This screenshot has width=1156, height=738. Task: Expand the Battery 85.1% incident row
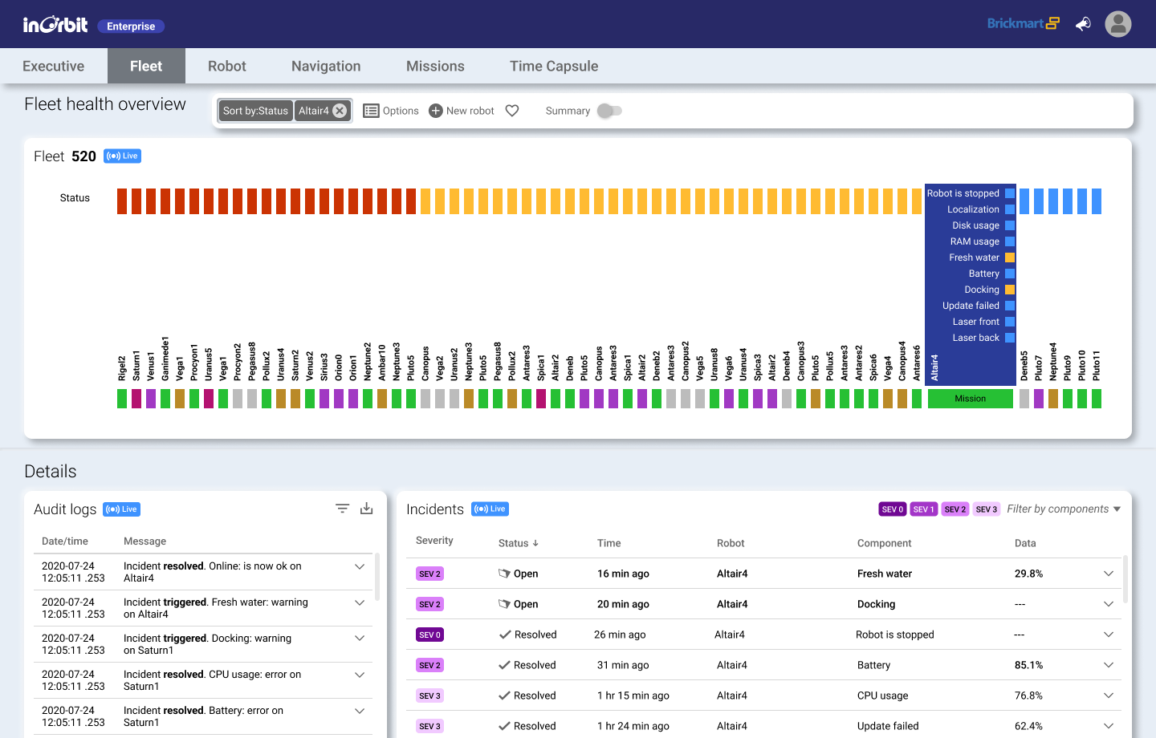(1109, 665)
